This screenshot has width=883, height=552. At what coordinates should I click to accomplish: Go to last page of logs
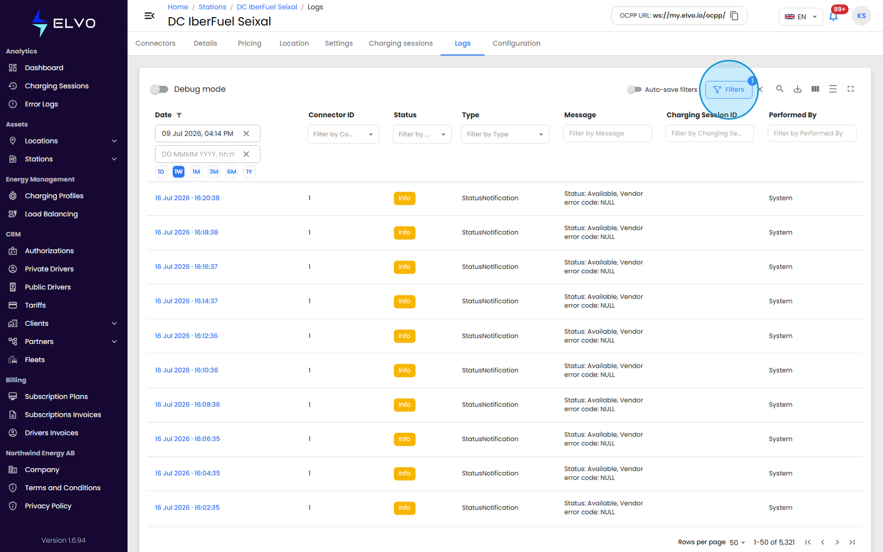[852, 542]
